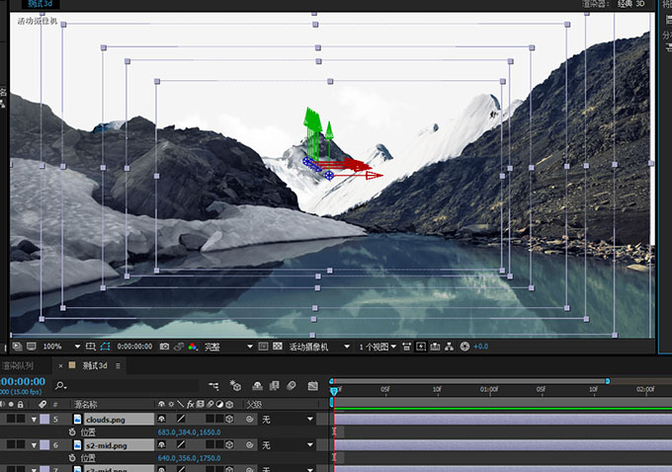Select the clouds.png layer name
Viewport: 672px width, 472px height.
click(106, 420)
